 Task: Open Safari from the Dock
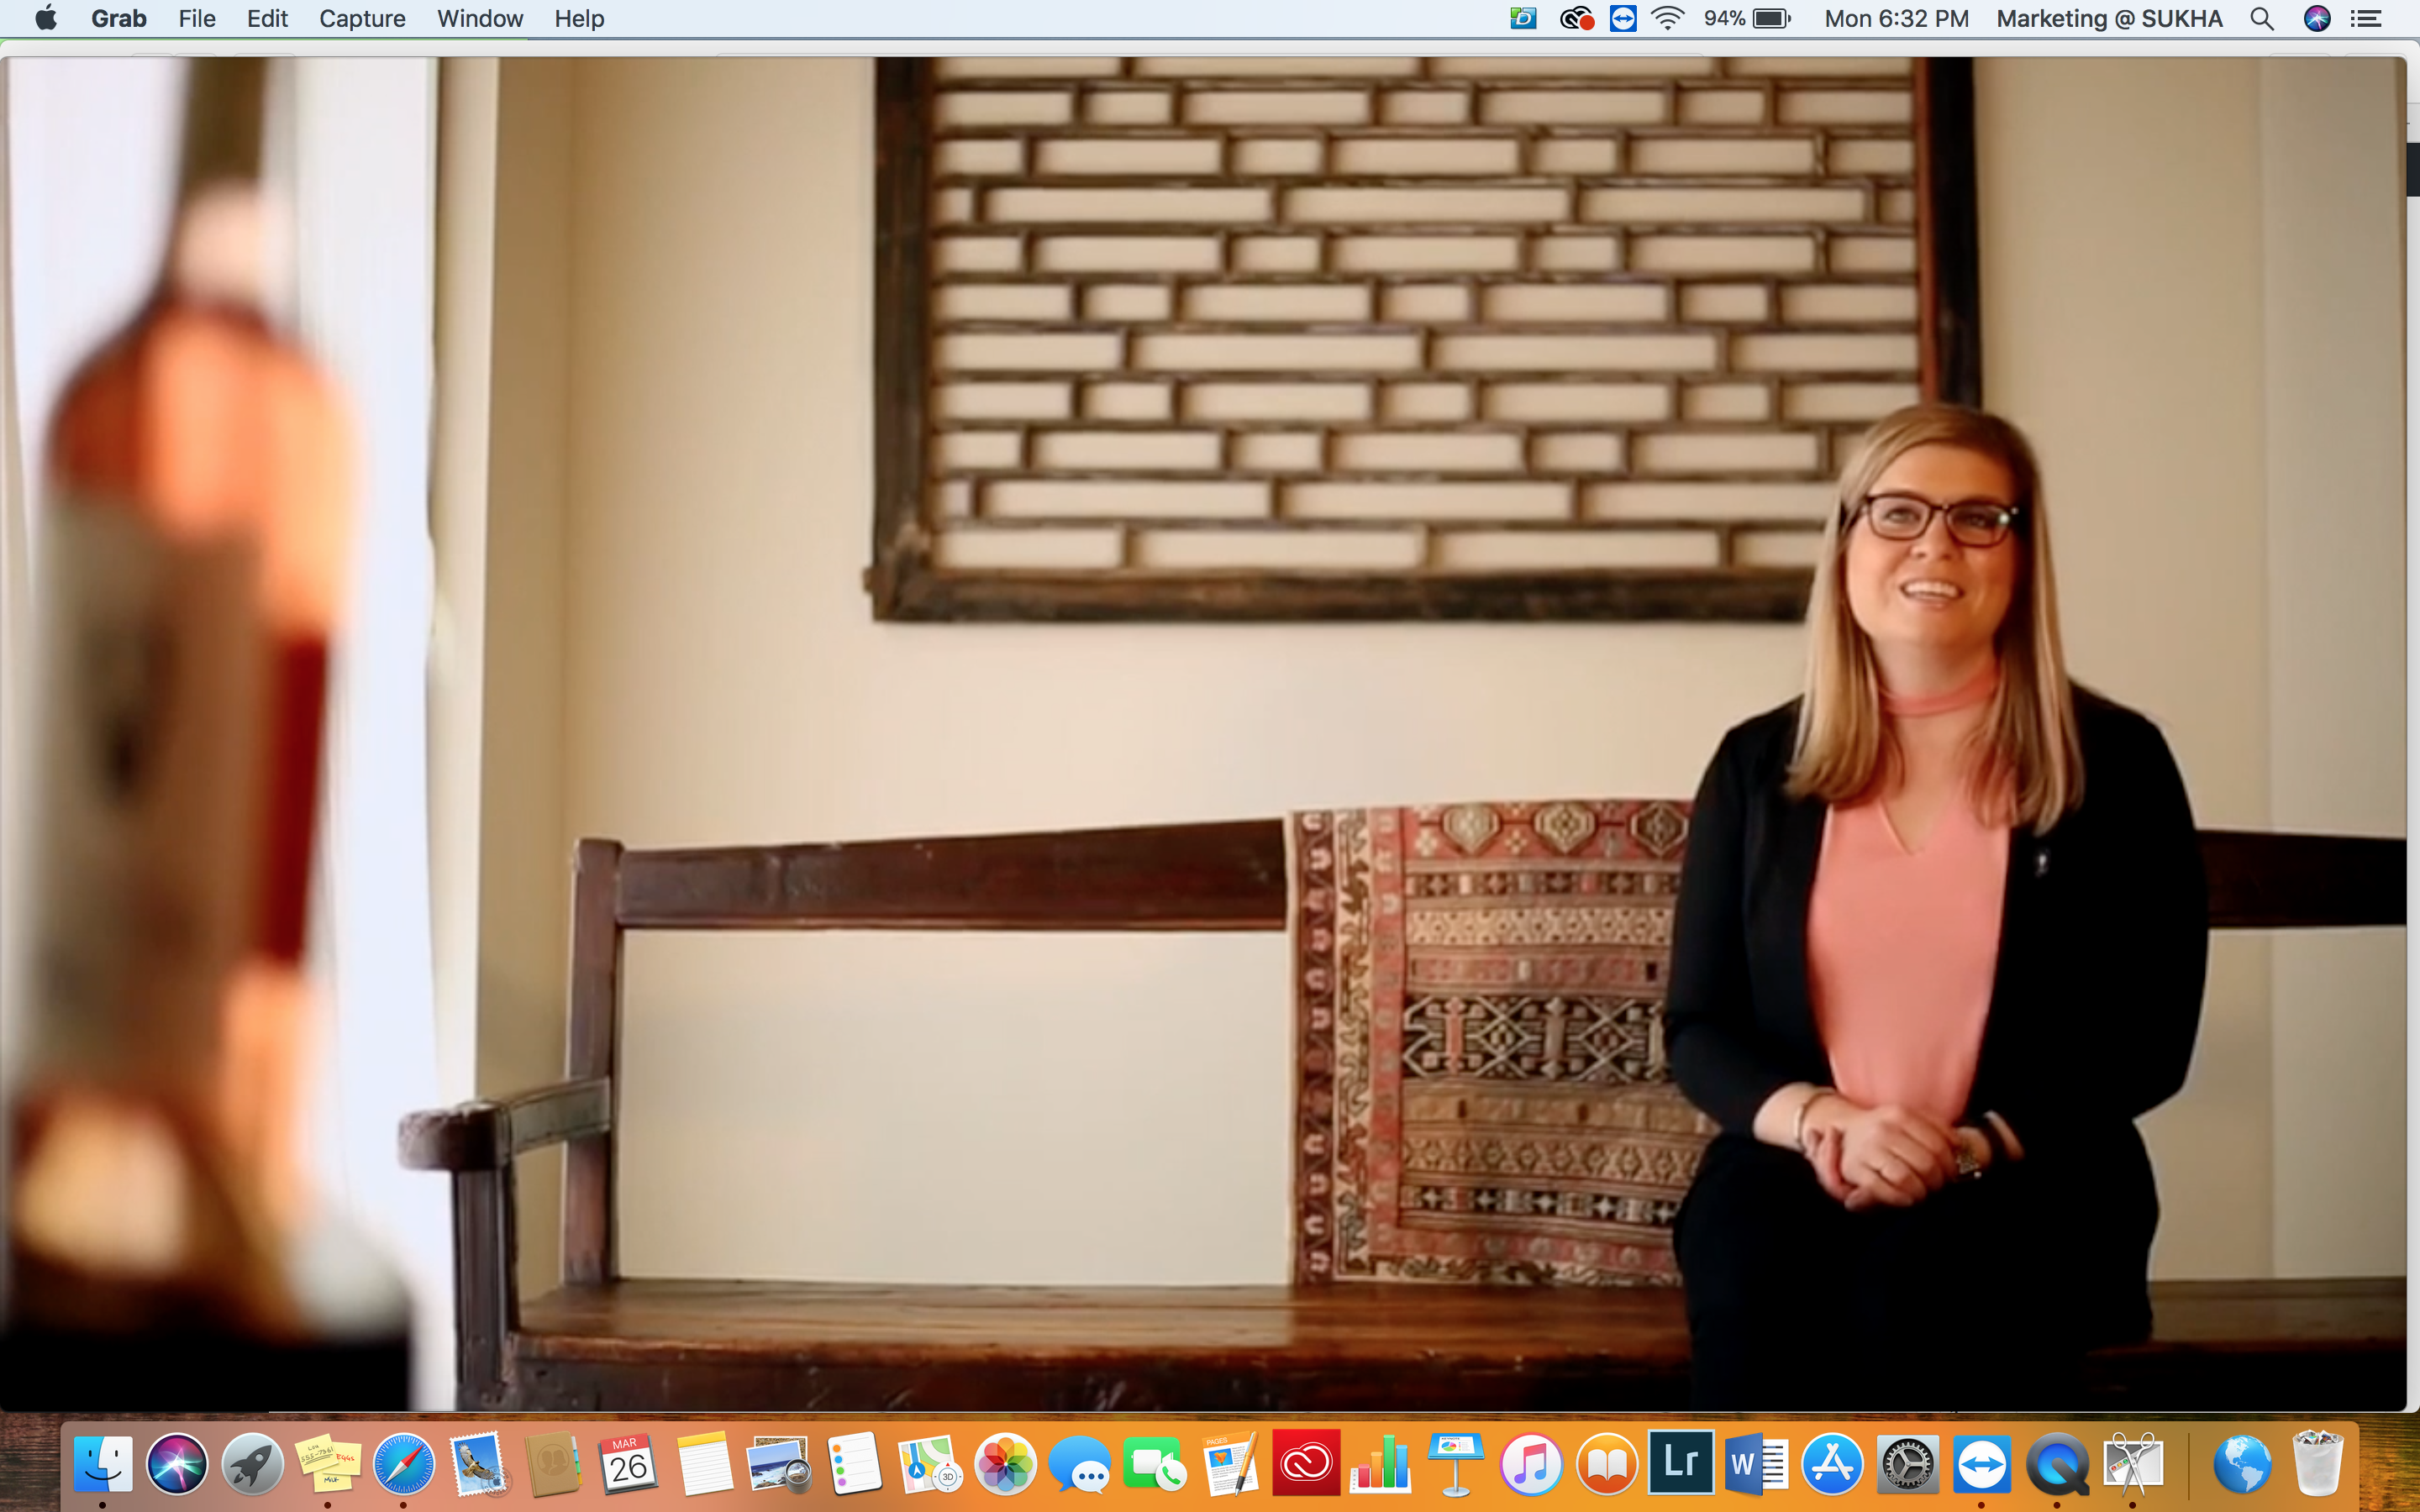click(403, 1464)
